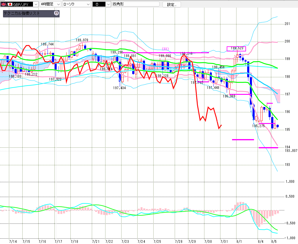The height and width of the screenshot is (244, 298).
Task: Click the 7/28 date label
Action: point(179,242)
